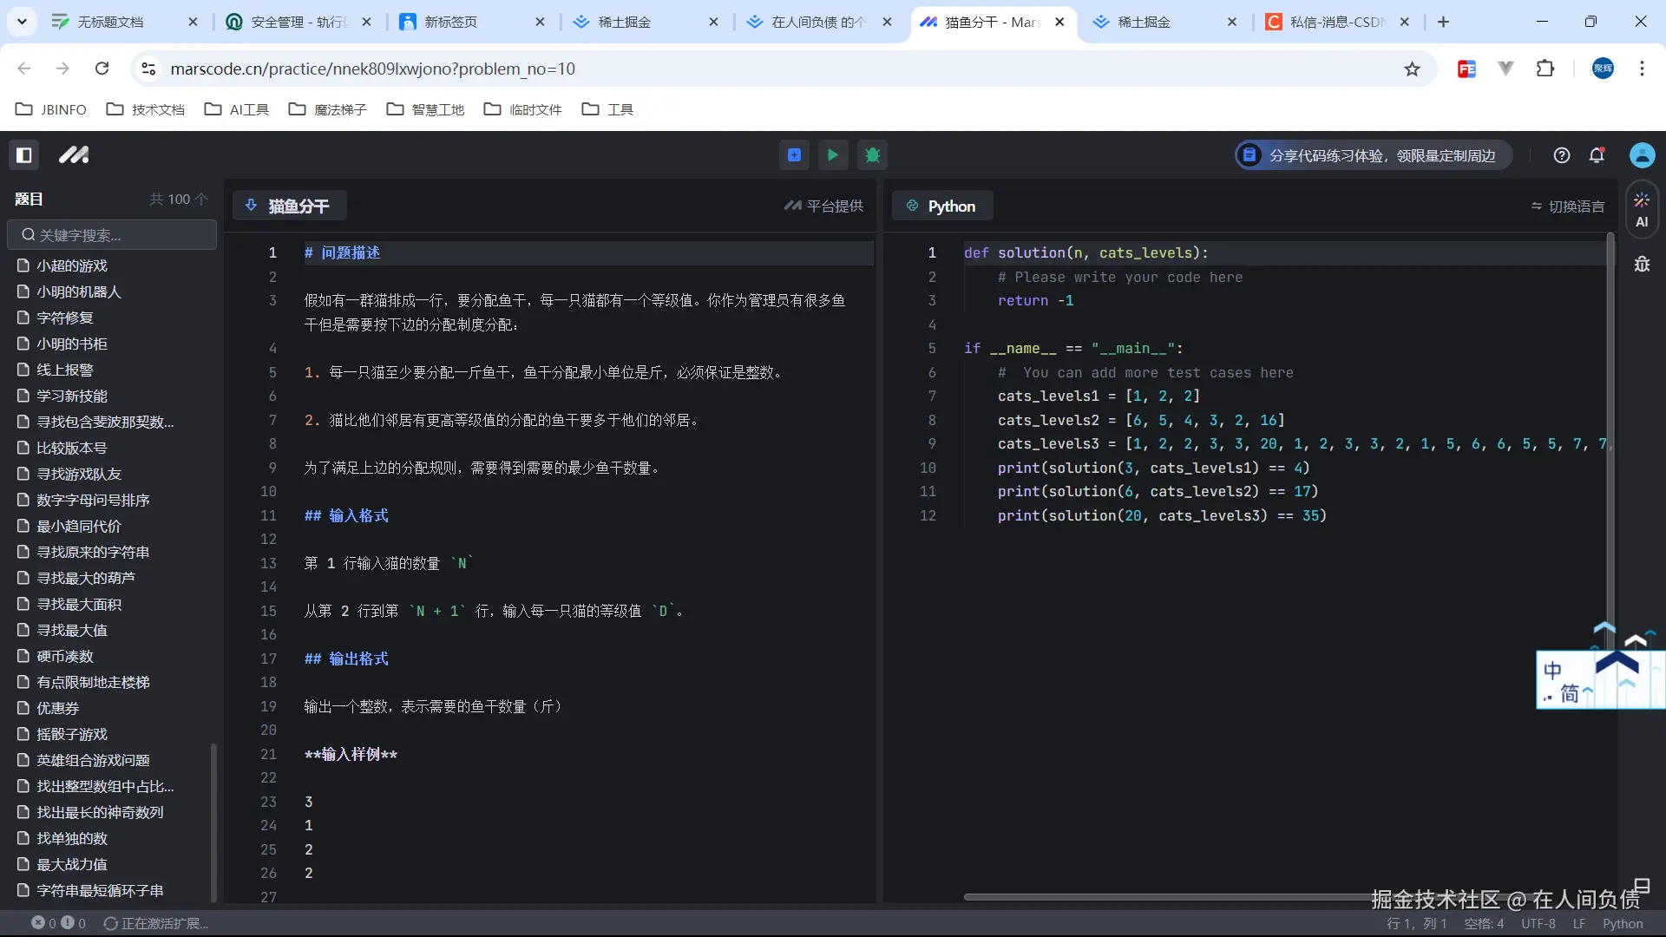The height and width of the screenshot is (937, 1666).
Task: Open the user avatar menu
Action: click(1642, 154)
